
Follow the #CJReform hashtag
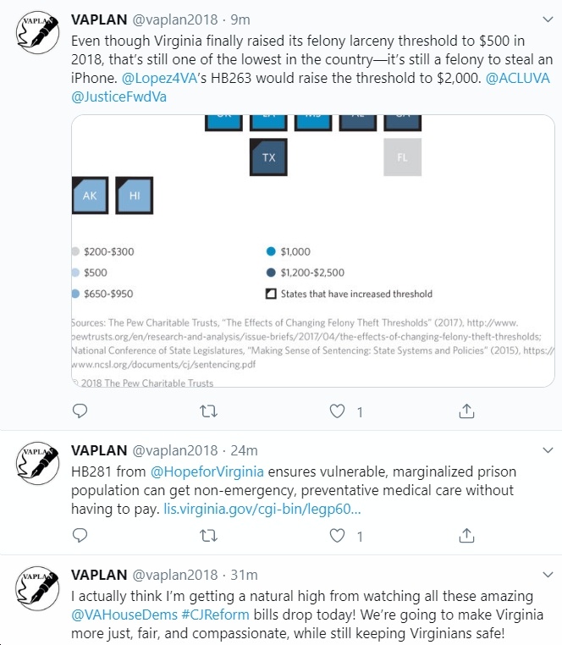[x=215, y=615]
